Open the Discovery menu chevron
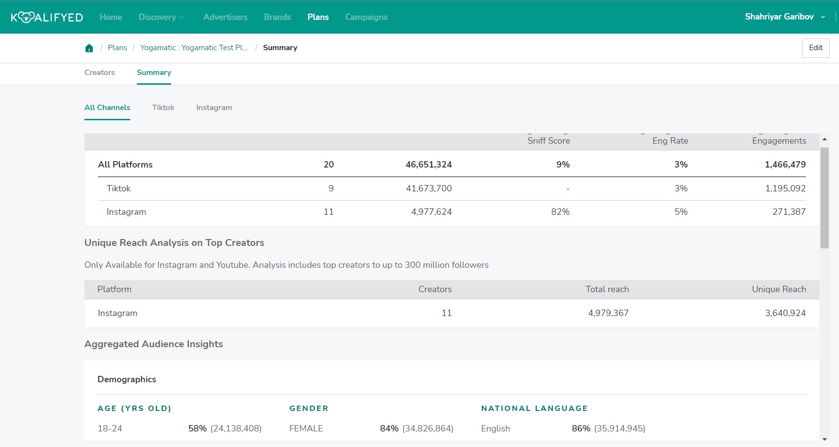 click(x=181, y=17)
